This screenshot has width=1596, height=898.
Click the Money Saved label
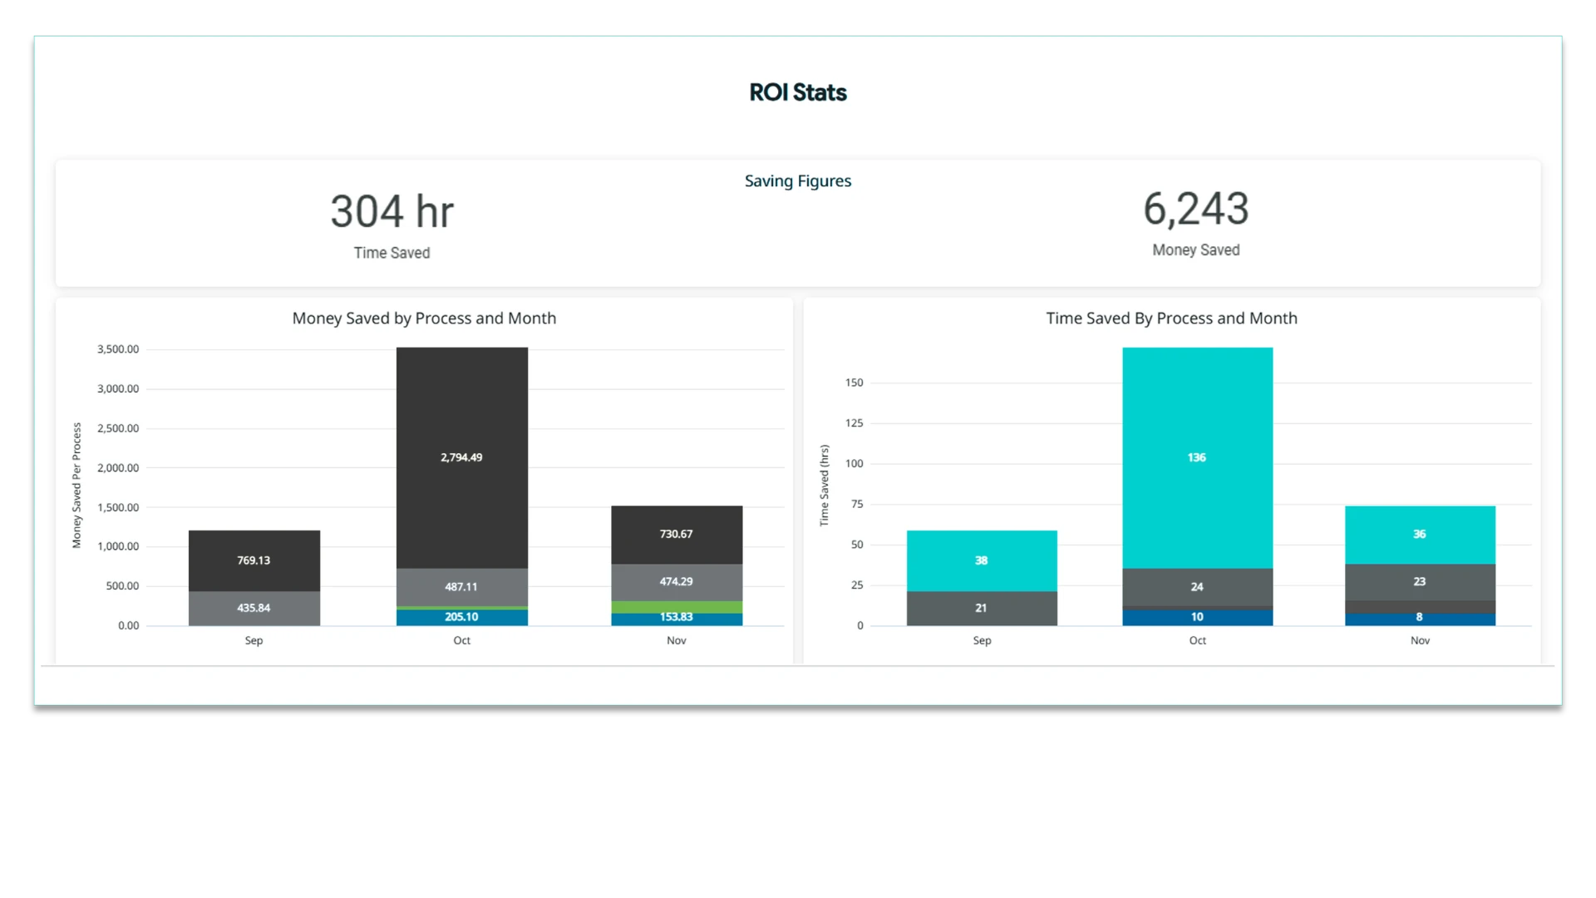pyautogui.click(x=1196, y=250)
